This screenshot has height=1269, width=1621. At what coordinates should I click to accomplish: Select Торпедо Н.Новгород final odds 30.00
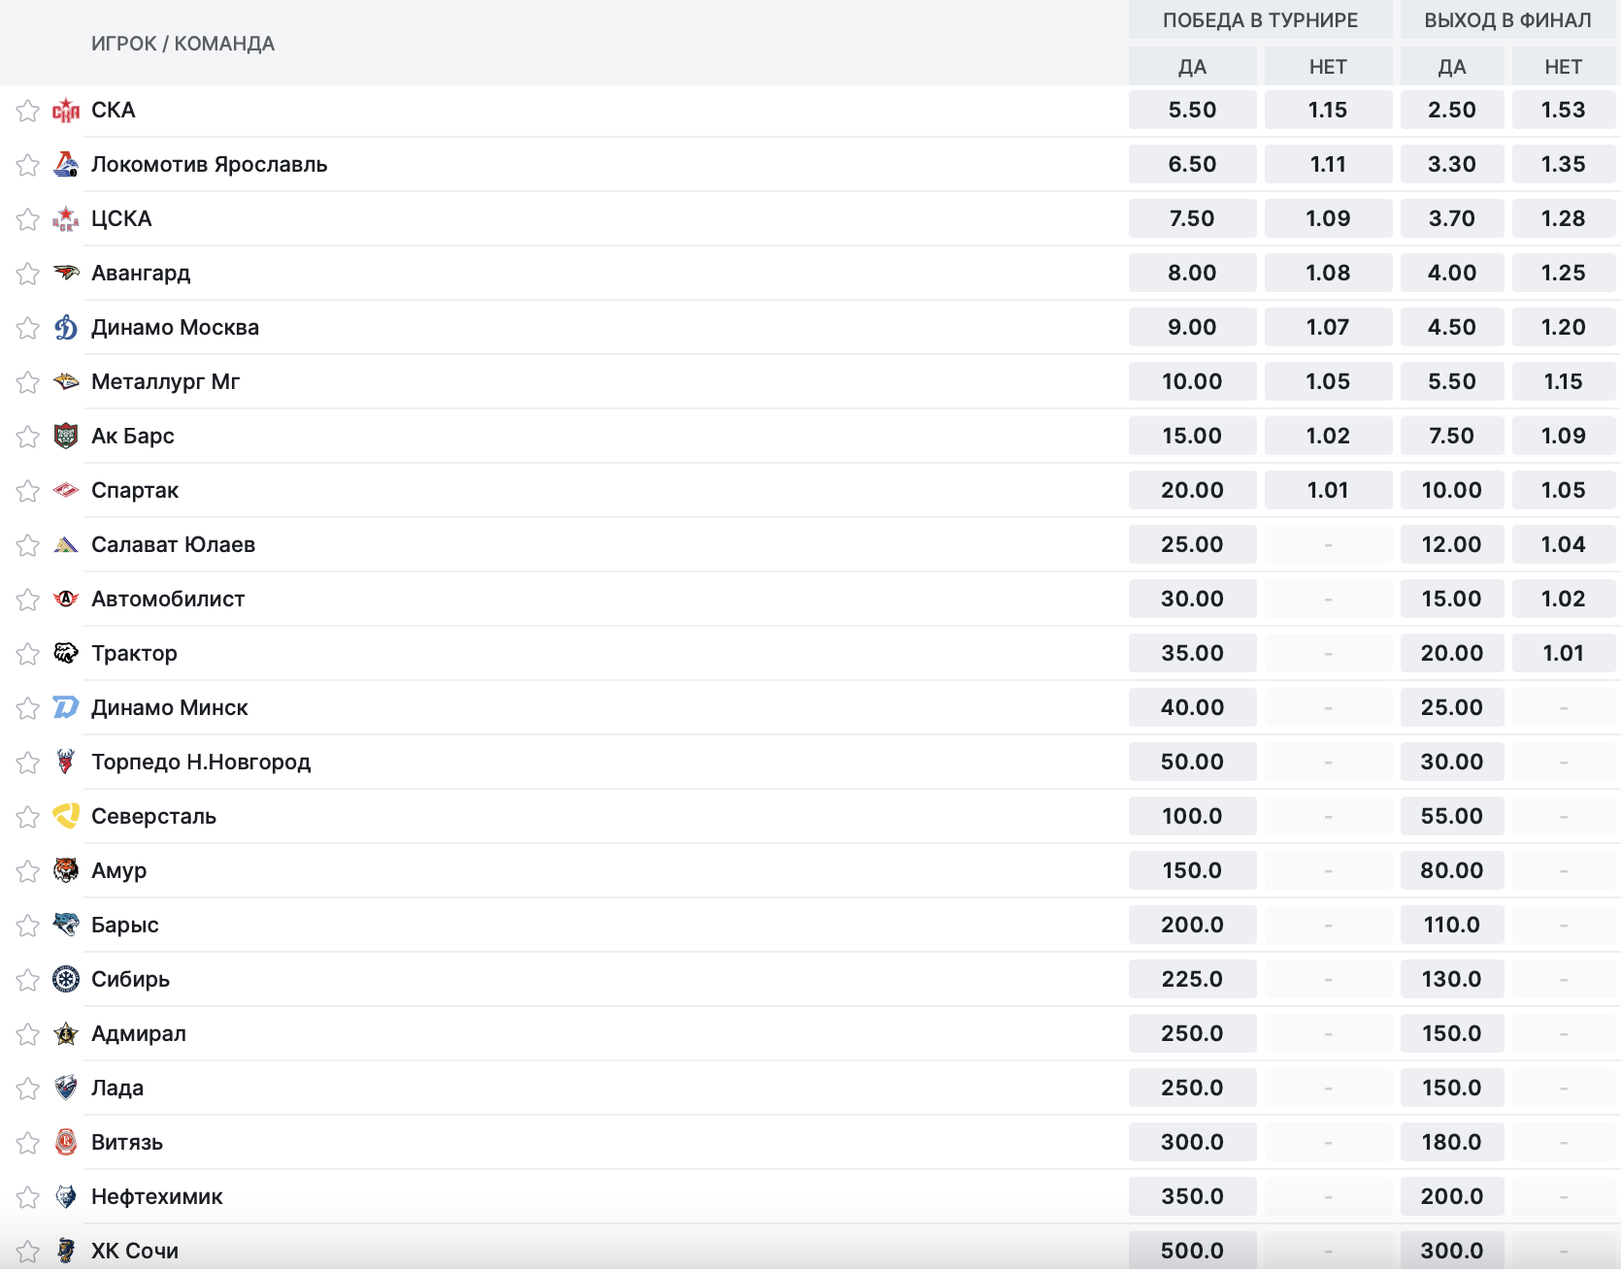1452,762
